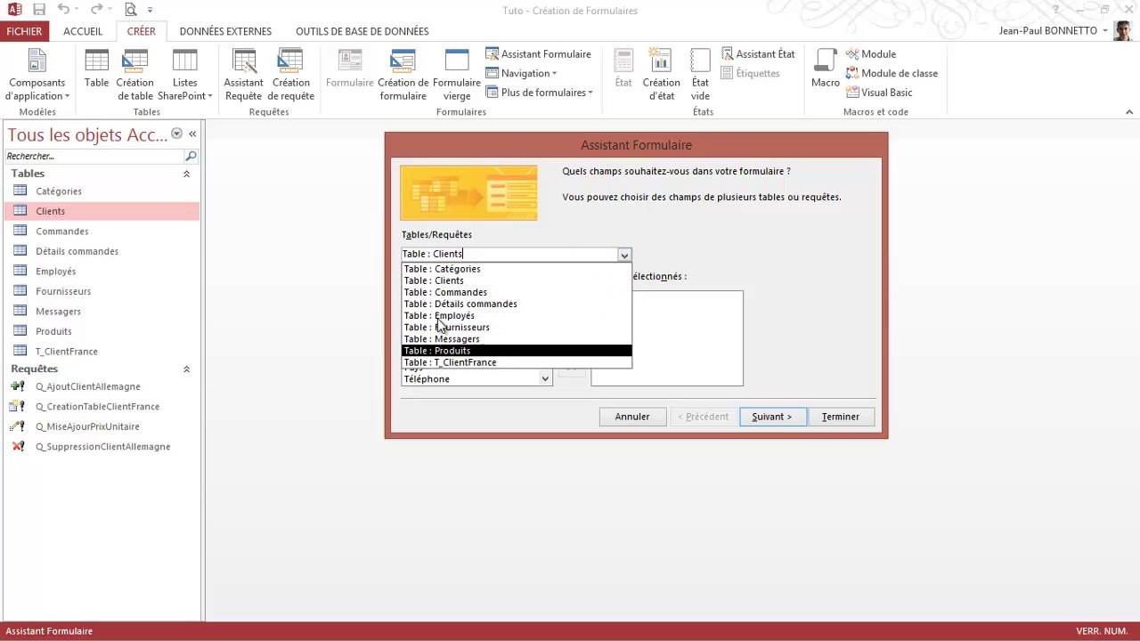
Task: Click the search magnifier in navigation pane
Action: 191,156
